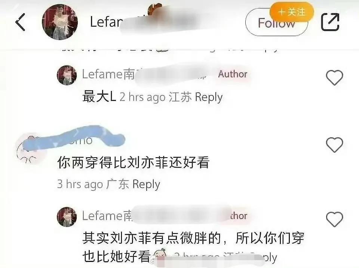Viewport: 359px width, 268px height.
Task: Reply to the 最大L comment
Action: [x=209, y=97]
